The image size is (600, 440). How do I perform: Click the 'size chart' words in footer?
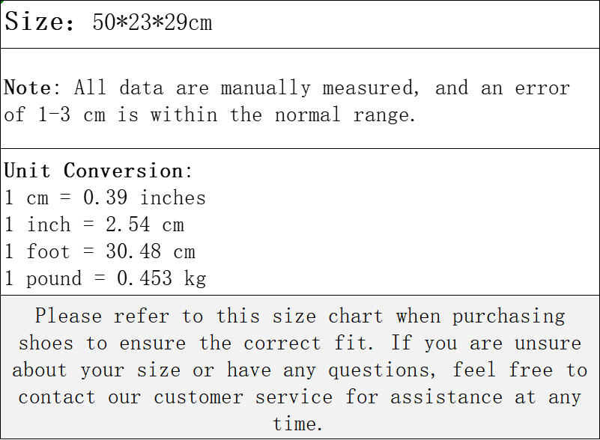coord(327,317)
